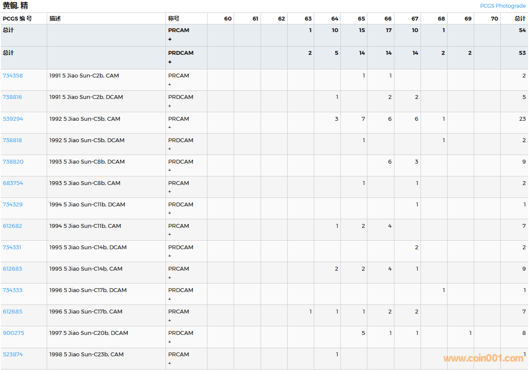Click the 612685 coin link
This screenshot has height=370, width=529.
point(12,312)
